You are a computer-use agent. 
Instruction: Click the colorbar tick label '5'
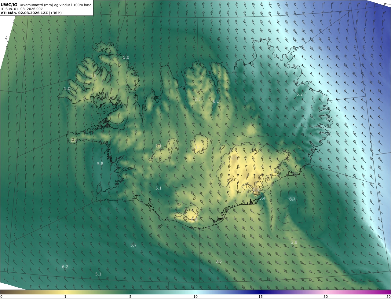(130, 297)
